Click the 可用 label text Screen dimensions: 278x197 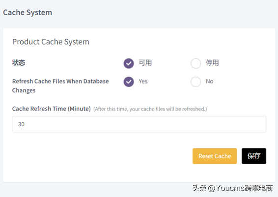pos(145,63)
